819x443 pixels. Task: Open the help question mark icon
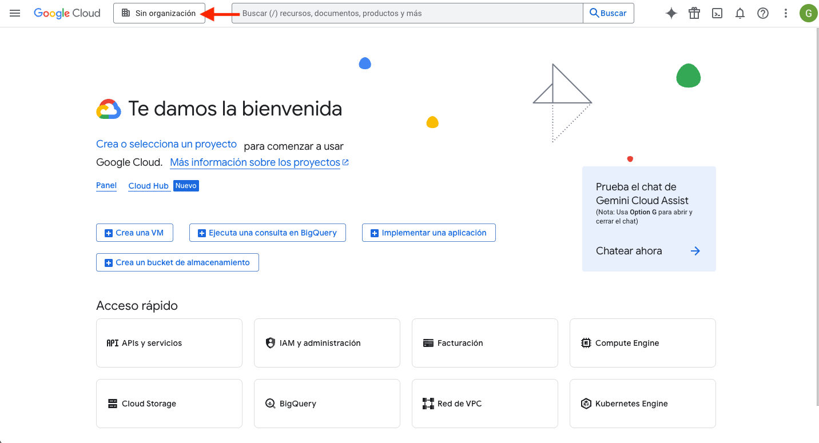[763, 13]
